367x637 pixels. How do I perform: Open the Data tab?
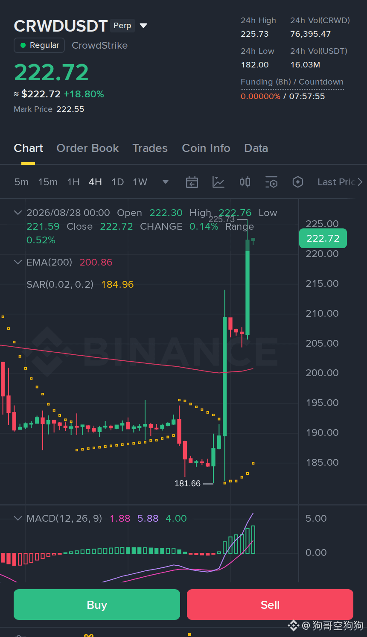(256, 148)
